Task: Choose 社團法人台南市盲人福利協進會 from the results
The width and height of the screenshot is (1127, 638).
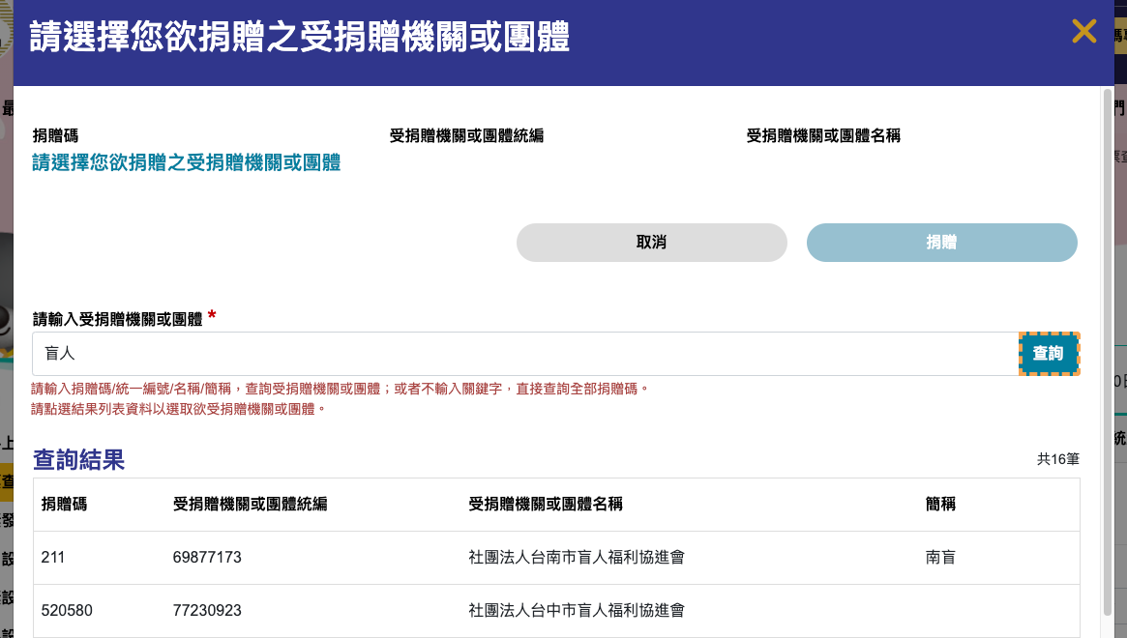Action: (x=577, y=558)
